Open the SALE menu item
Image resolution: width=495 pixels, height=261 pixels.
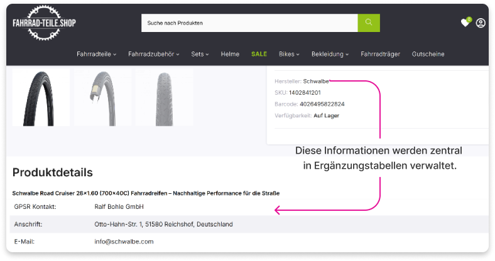coord(259,54)
